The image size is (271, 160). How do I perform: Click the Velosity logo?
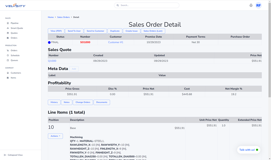pyautogui.click(x=15, y=6)
